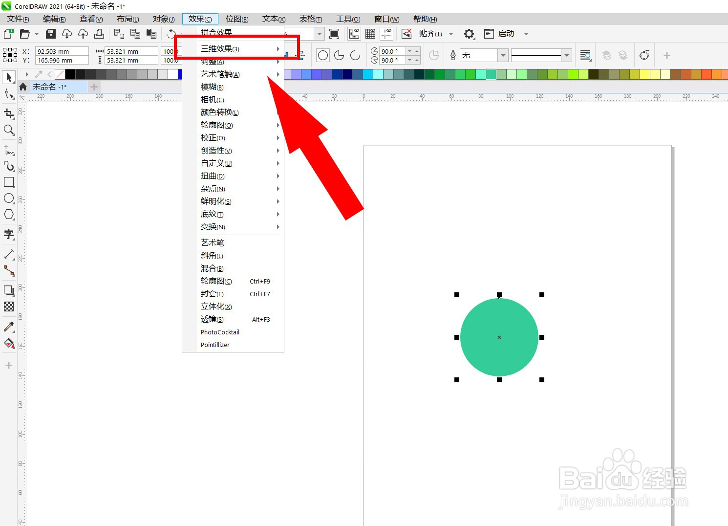Image resolution: width=728 pixels, height=526 pixels.
Task: Pick the no-fill crossed swatch
Action: tap(60, 74)
